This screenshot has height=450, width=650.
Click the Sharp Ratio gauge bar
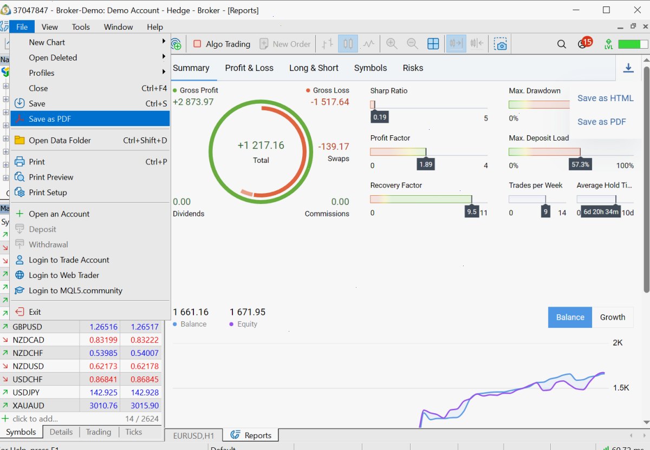click(429, 105)
